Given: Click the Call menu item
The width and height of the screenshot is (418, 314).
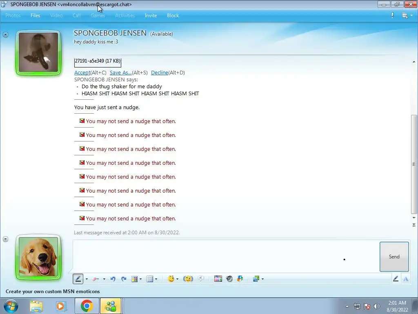Looking at the screenshot, I should pyautogui.click(x=76, y=16).
